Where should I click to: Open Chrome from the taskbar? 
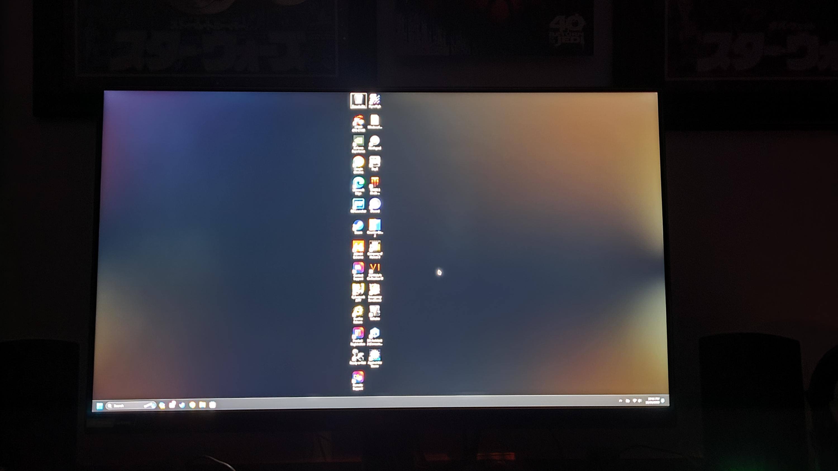192,405
